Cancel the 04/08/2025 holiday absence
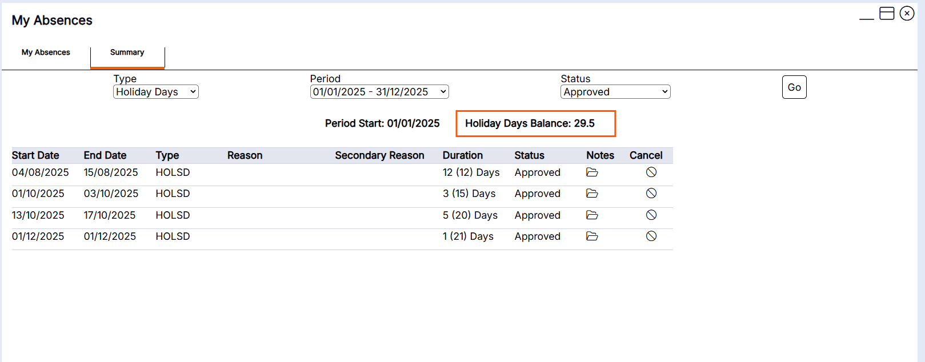Image resolution: width=925 pixels, height=362 pixels. point(651,172)
